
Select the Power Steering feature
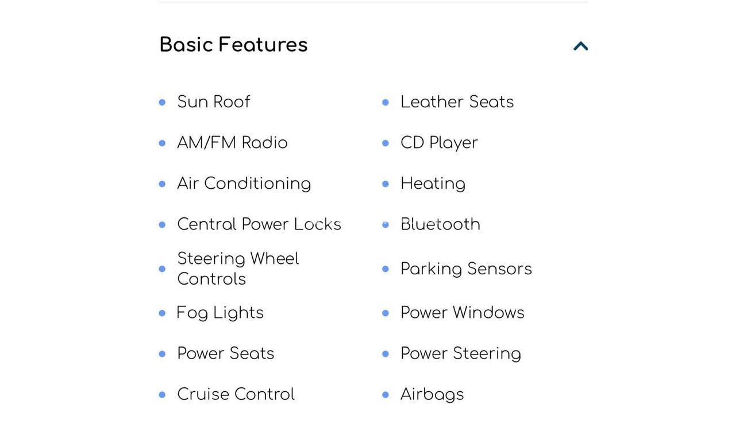tap(460, 353)
